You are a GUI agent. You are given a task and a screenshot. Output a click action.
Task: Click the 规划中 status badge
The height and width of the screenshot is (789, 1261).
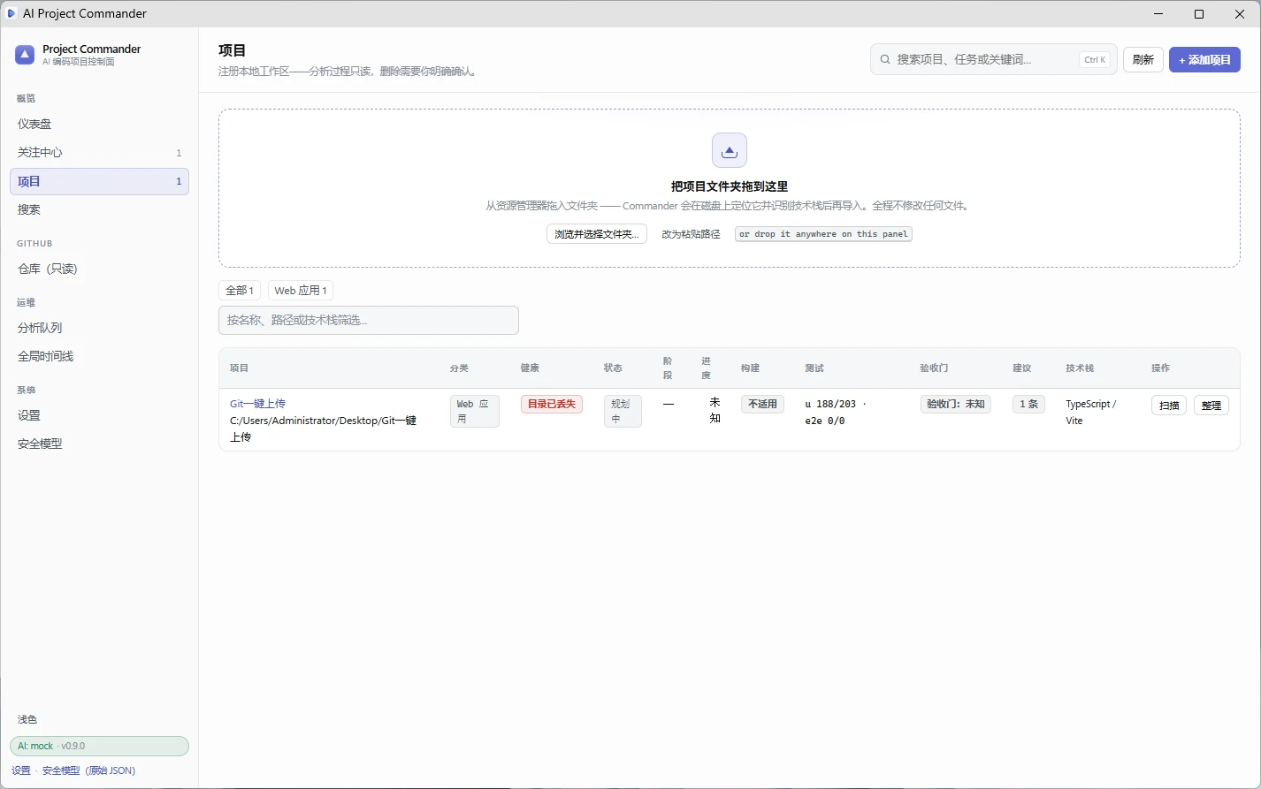623,411
